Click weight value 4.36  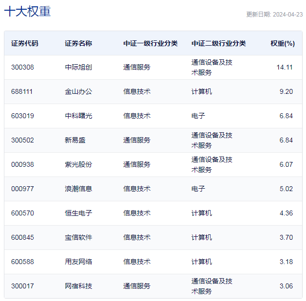pos(286,213)
